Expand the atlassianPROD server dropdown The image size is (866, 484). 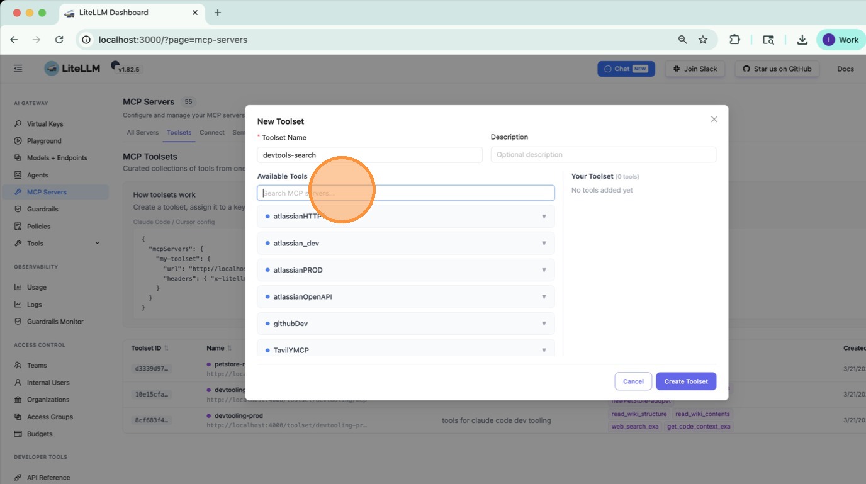[x=544, y=270]
